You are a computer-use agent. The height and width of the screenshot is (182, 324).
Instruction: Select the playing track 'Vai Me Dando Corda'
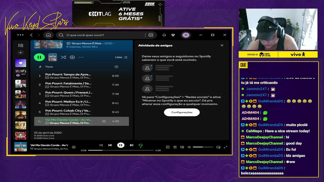[x=81, y=121]
